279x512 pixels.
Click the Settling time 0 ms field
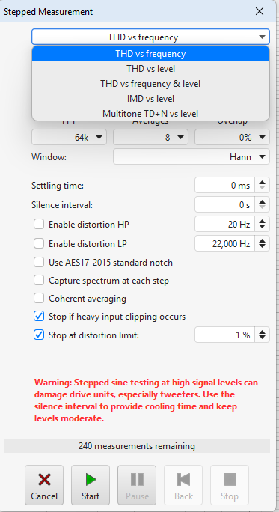[x=224, y=185]
